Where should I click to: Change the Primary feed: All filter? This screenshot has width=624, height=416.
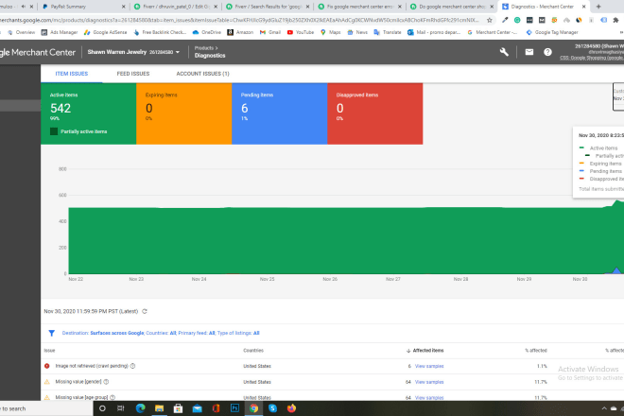click(x=197, y=333)
